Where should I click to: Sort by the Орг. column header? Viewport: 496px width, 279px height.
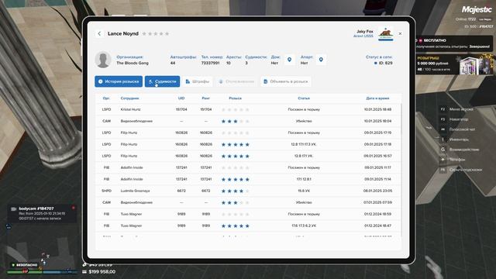point(106,98)
